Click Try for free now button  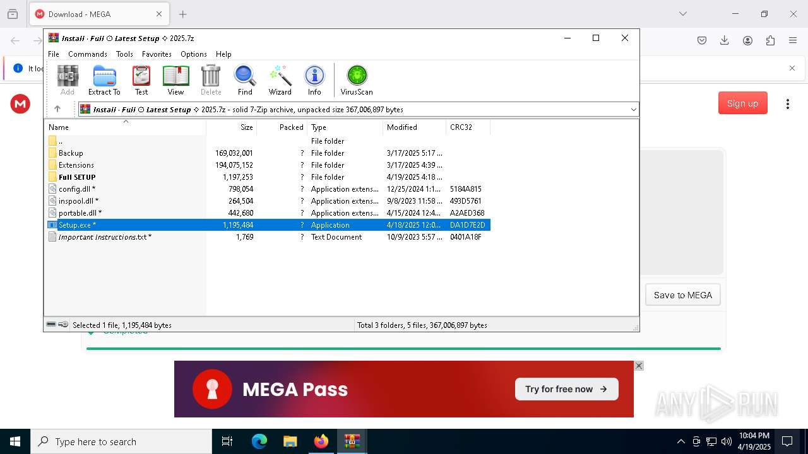click(x=566, y=389)
